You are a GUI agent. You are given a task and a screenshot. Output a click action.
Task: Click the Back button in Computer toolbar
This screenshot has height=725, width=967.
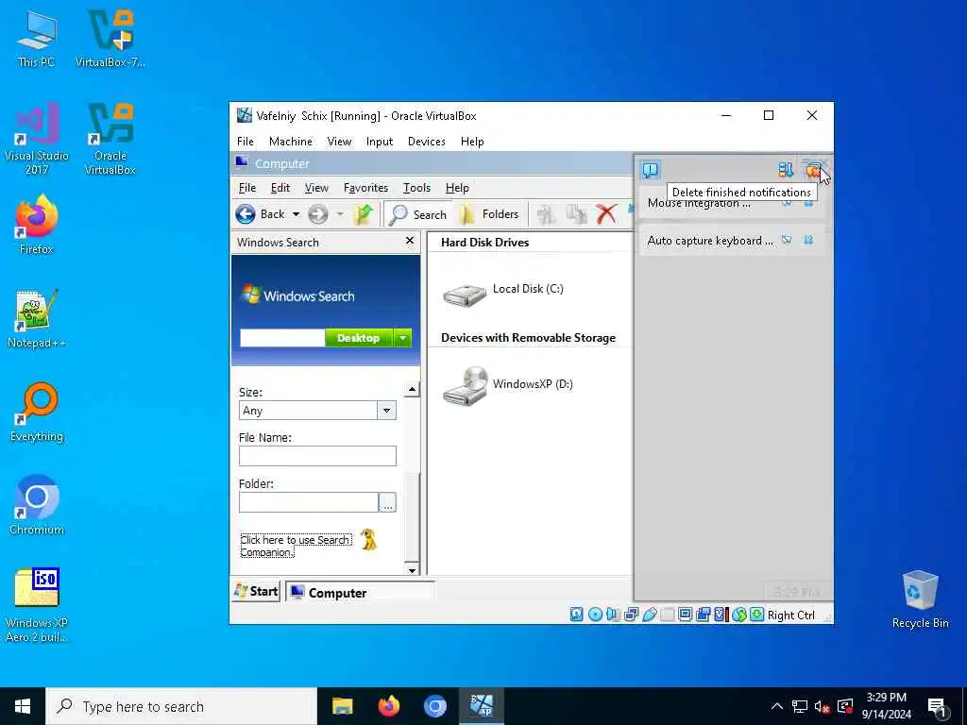[x=261, y=214]
